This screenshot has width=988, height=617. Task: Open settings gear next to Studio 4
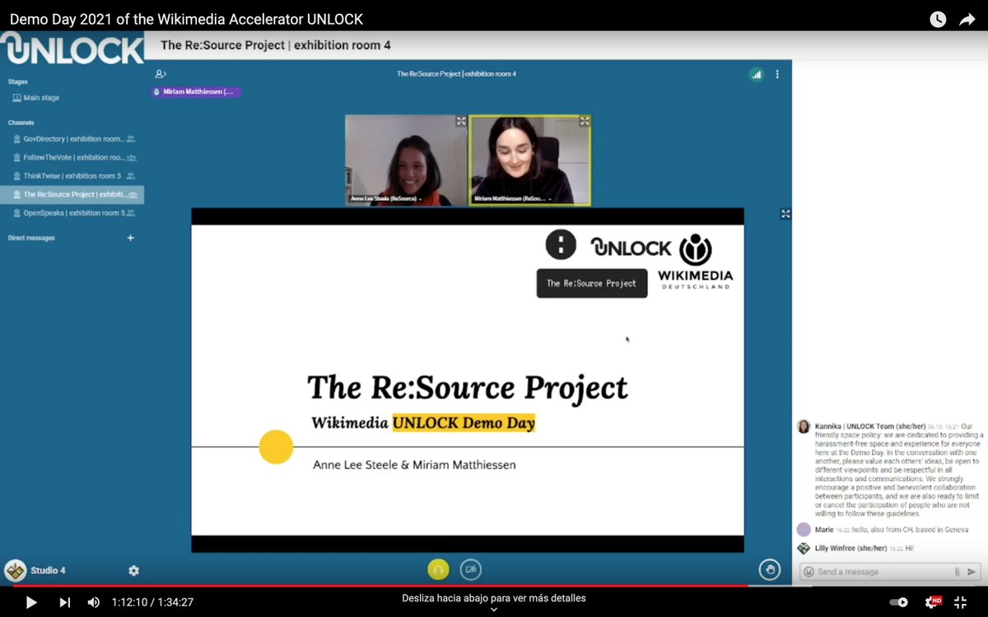tap(133, 570)
